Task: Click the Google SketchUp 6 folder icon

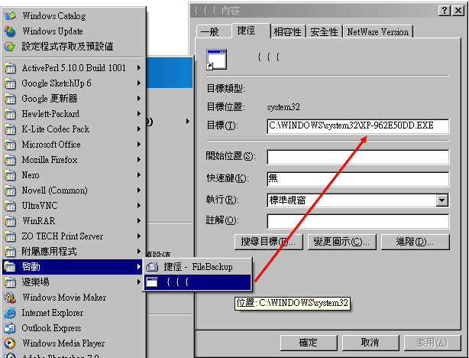Action: pos(10,83)
